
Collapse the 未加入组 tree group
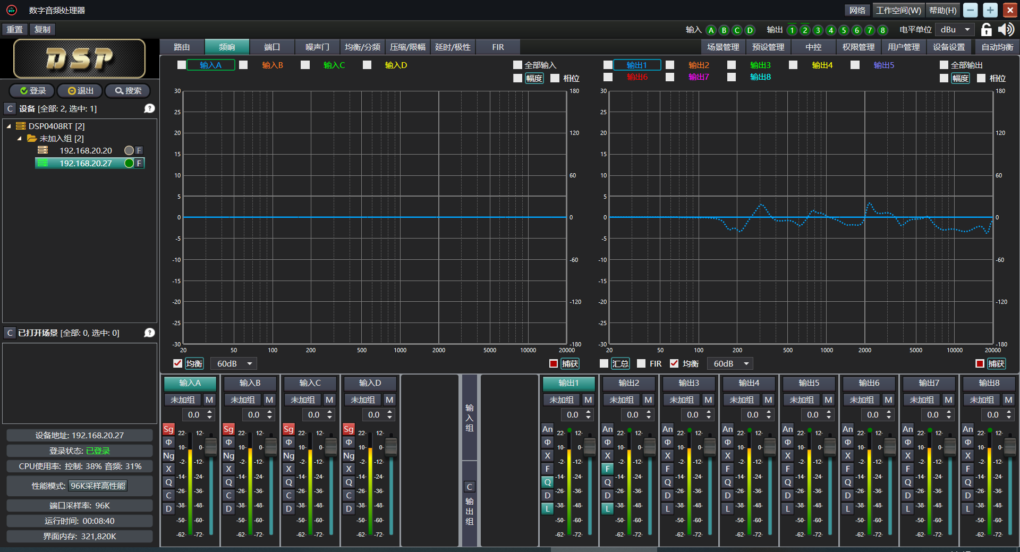[x=20, y=139]
